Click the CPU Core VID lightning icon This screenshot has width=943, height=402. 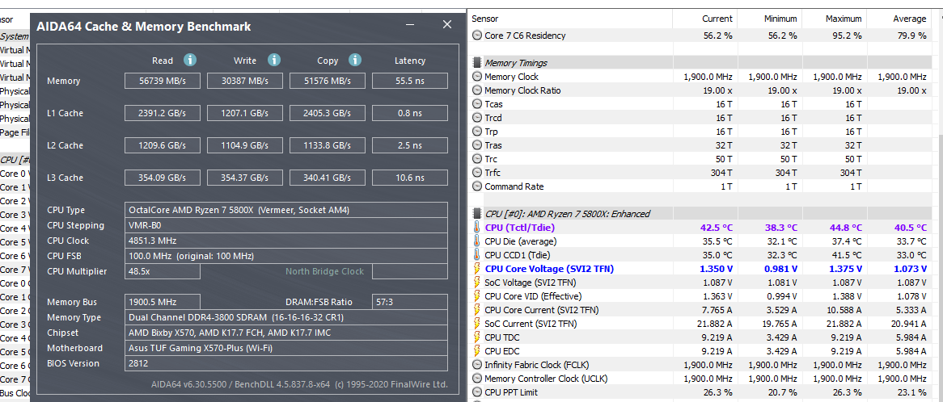(477, 296)
